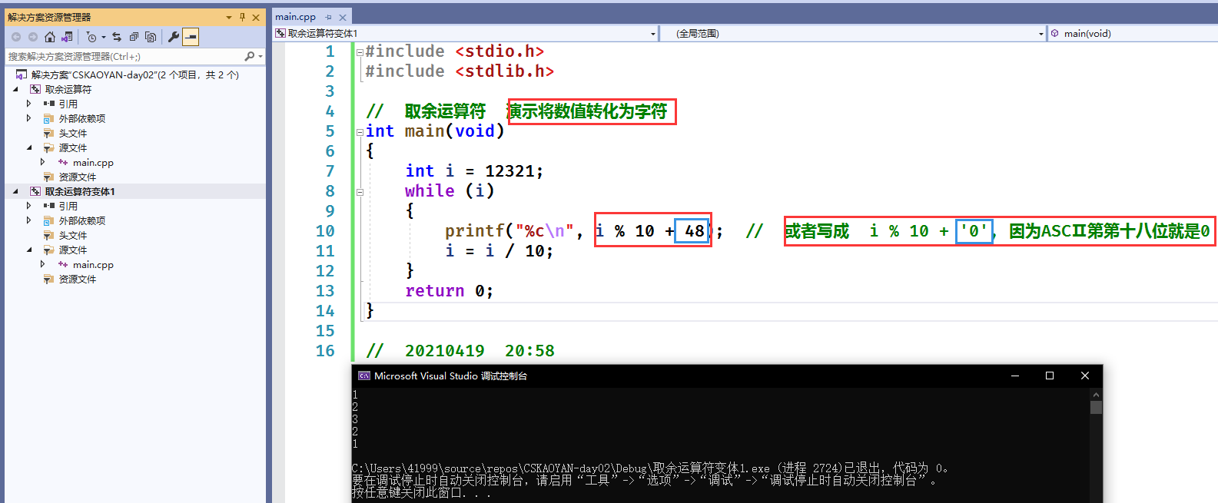This screenshot has width=1218, height=503.
Task: Click line number 10 in editor margin
Action: (x=325, y=231)
